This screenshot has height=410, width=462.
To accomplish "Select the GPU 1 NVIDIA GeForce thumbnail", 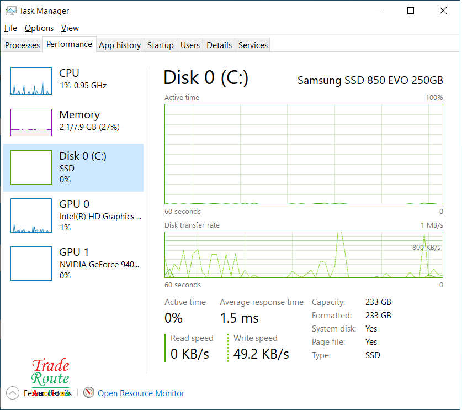I will pos(30,264).
